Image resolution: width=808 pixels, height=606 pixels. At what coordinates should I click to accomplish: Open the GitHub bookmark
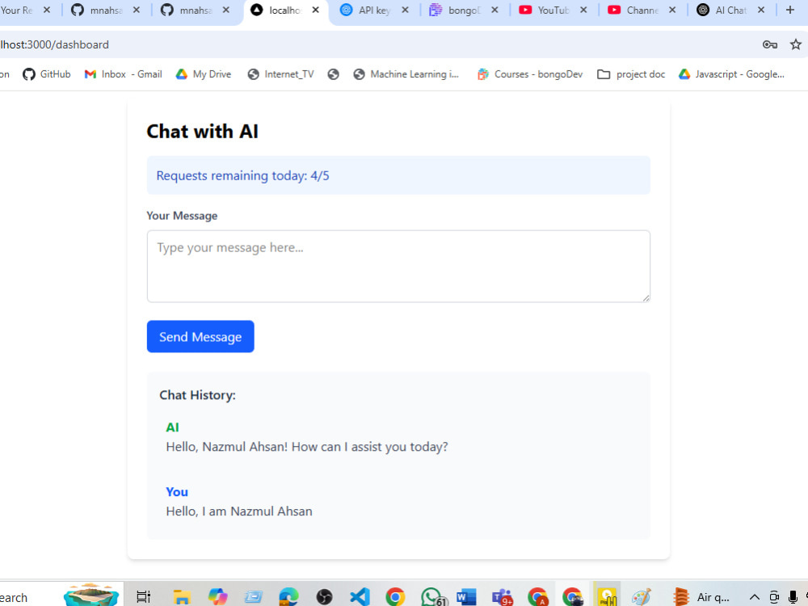coord(46,74)
